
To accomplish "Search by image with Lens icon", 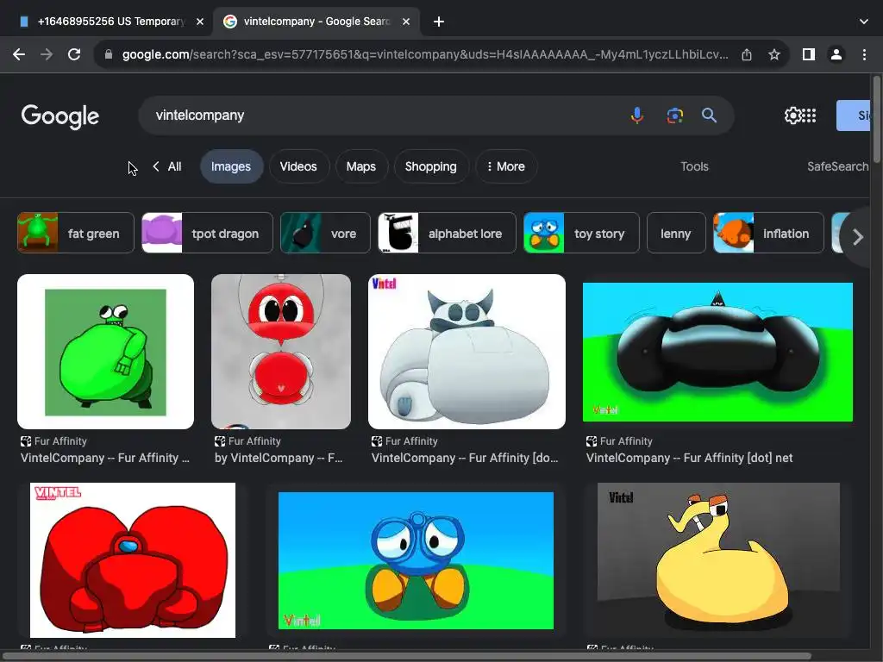I will coord(674,116).
